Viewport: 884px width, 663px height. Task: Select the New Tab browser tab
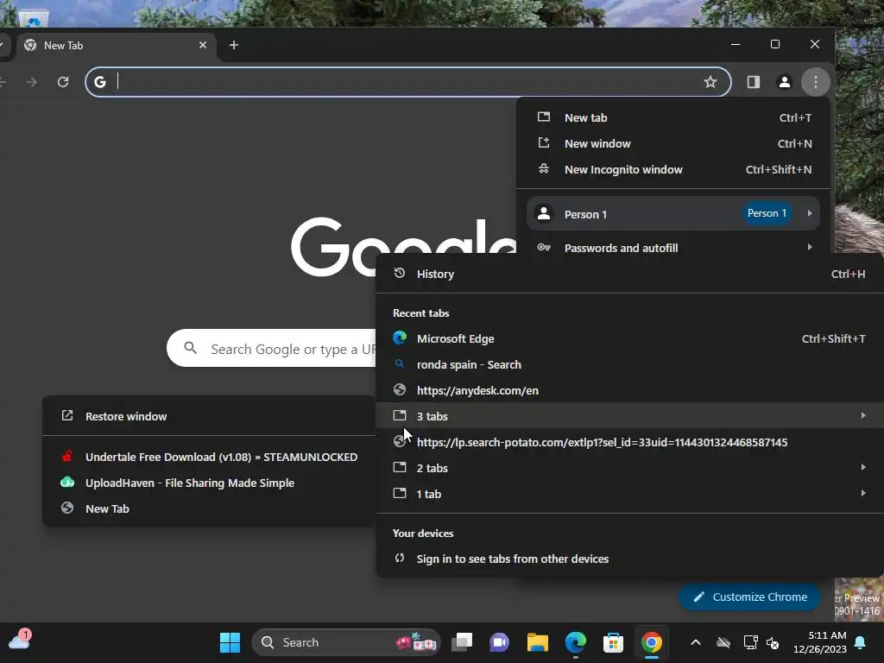coord(115,45)
